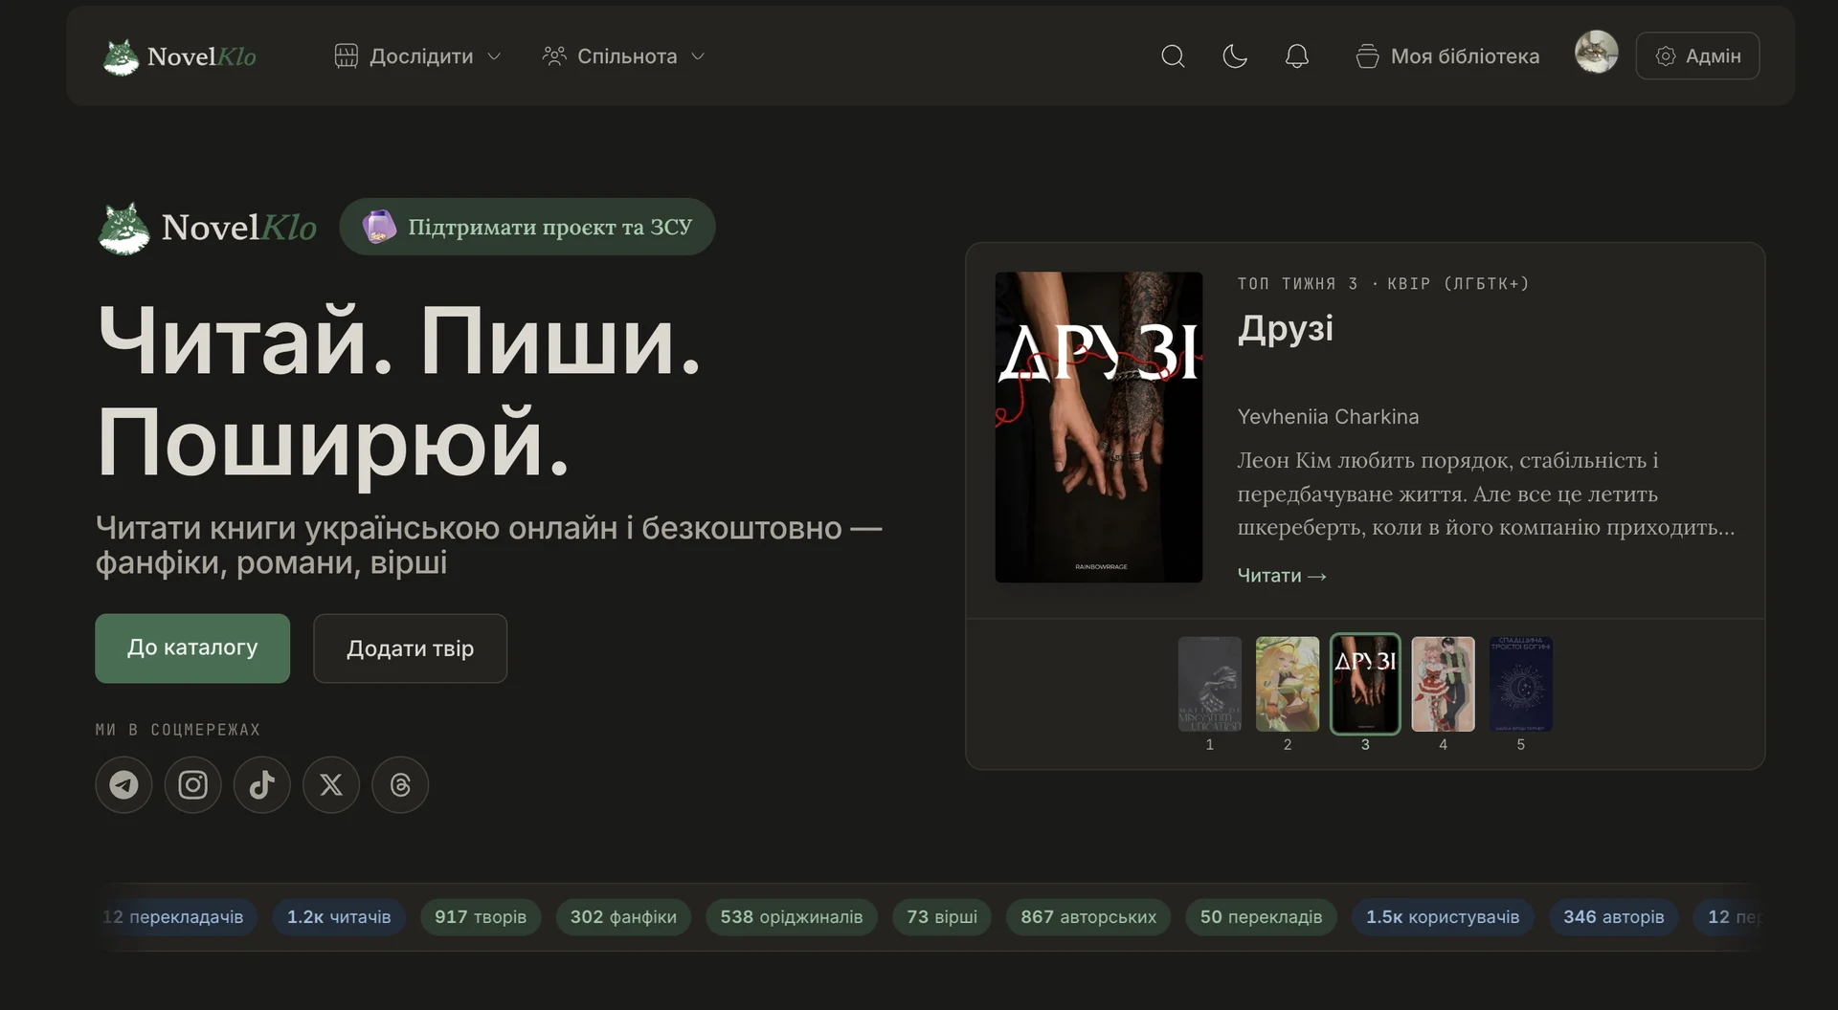Select top-week thumbnail number 4
1838x1010 pixels.
1444,685
